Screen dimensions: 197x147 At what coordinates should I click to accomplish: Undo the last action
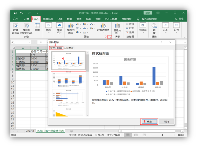point(21,13)
